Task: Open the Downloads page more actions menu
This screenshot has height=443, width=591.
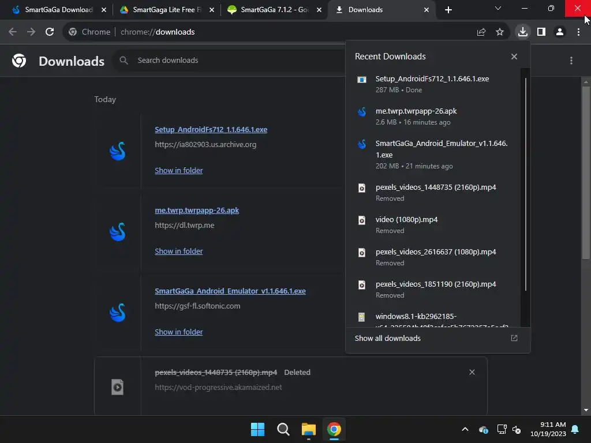Action: click(x=571, y=61)
